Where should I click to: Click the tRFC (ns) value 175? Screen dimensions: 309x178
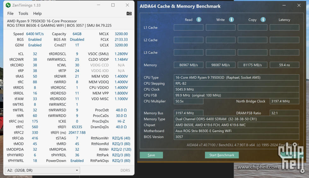(35, 121)
